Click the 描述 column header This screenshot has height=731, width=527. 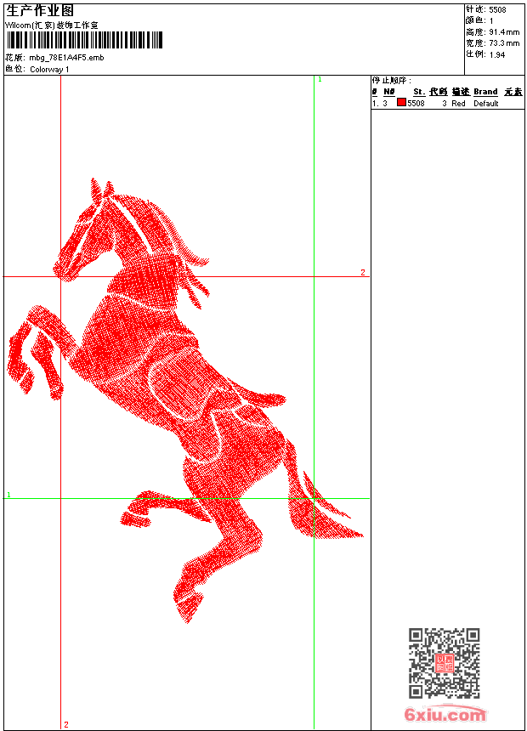point(460,92)
